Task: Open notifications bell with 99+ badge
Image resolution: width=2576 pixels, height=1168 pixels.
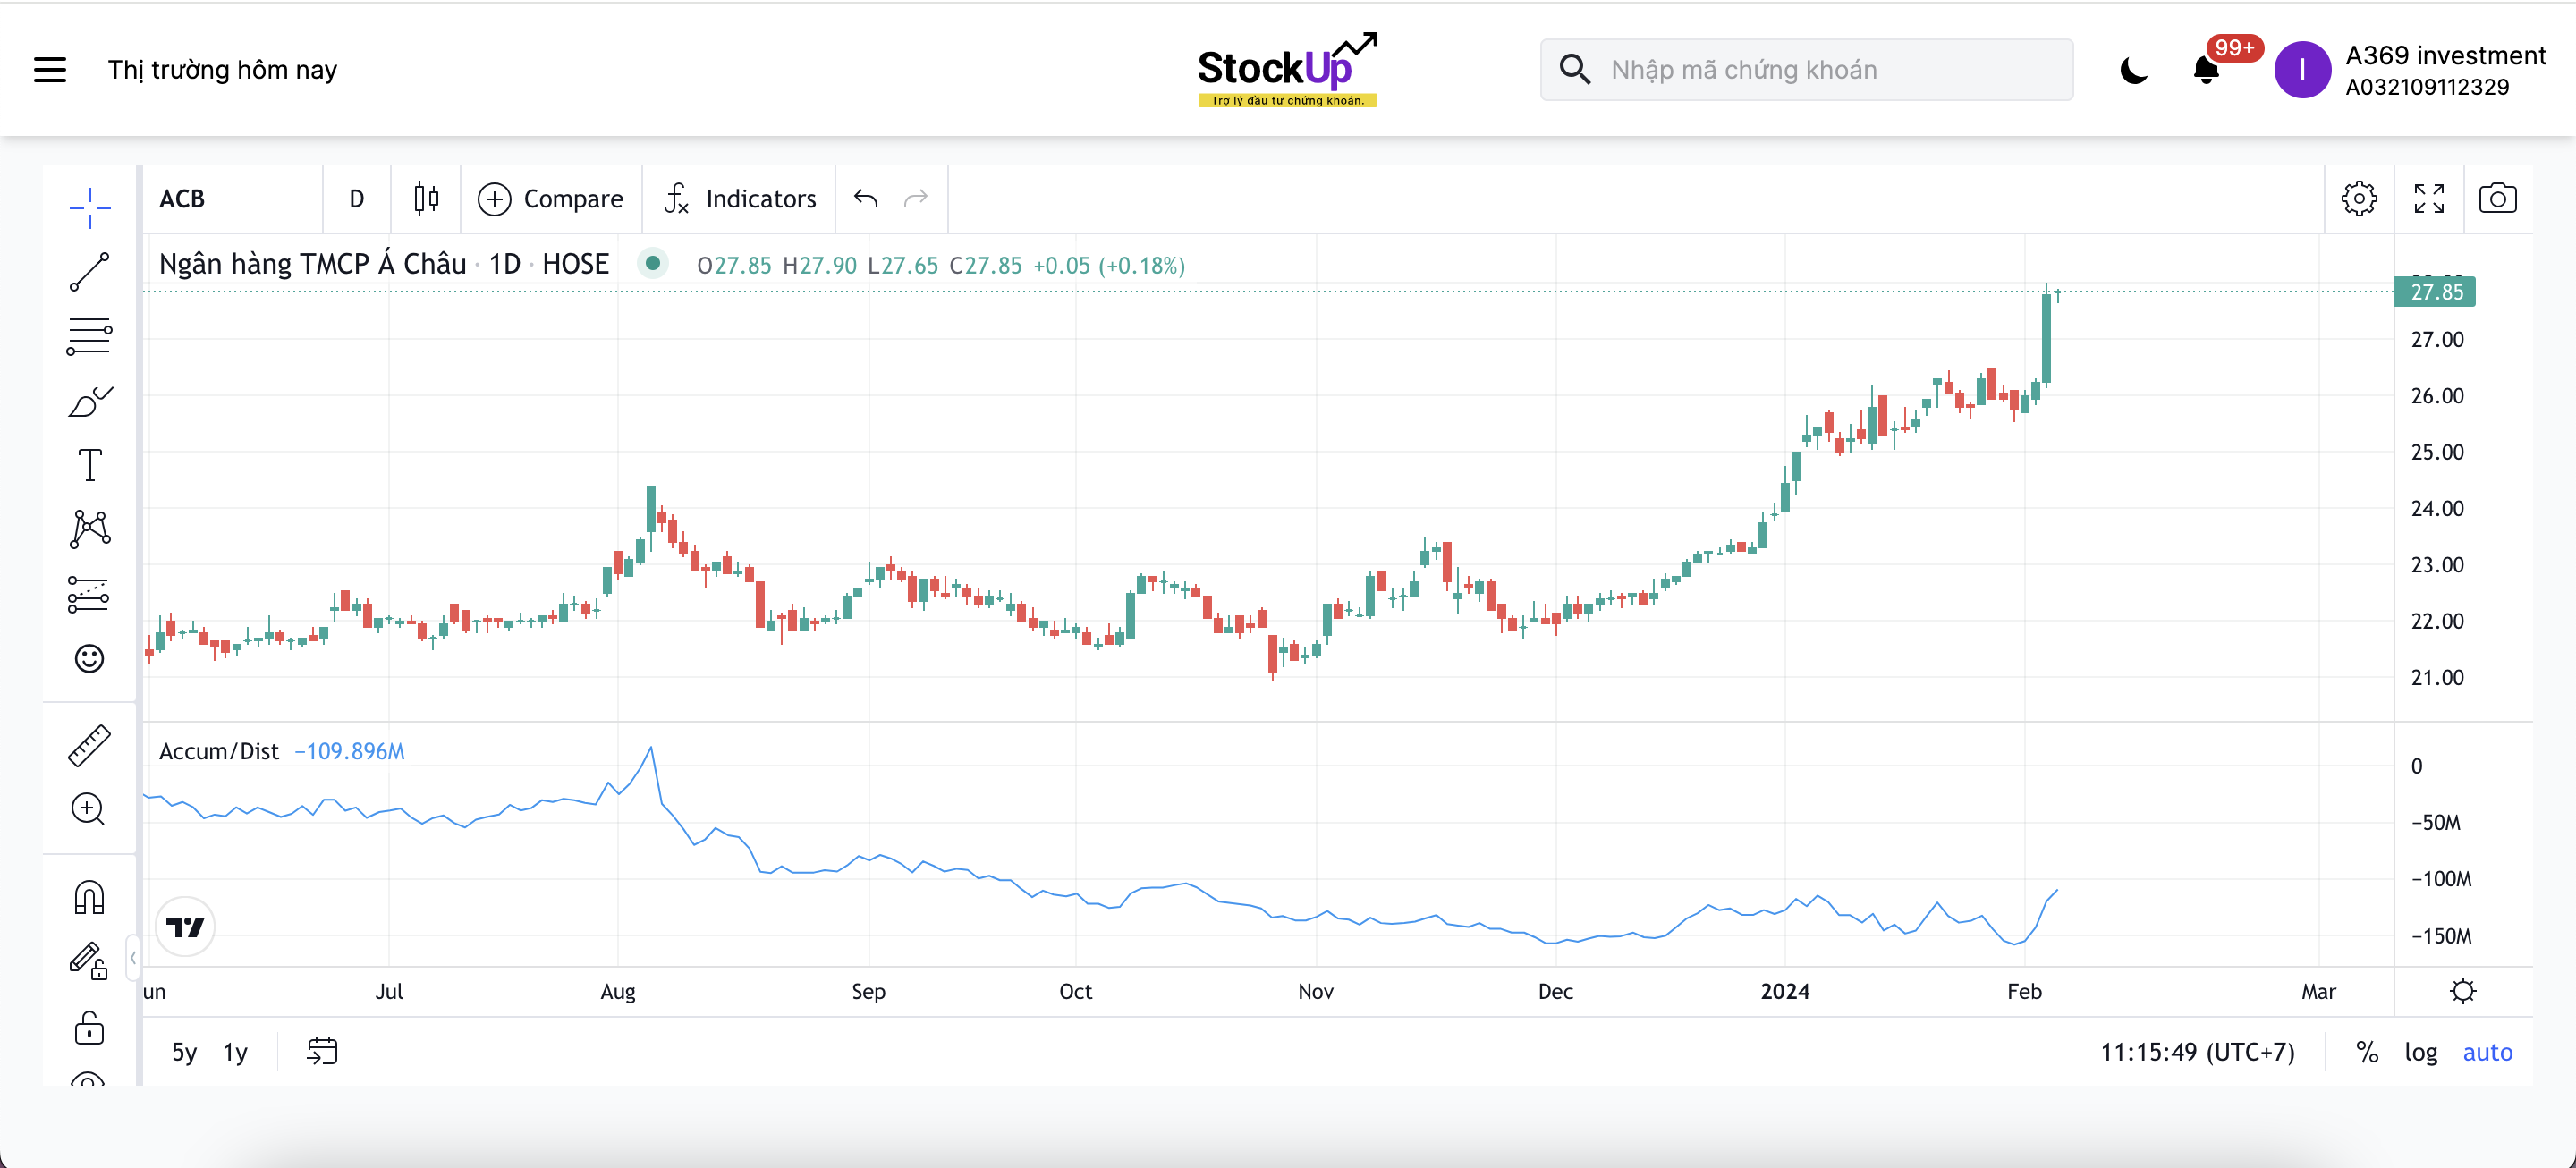Action: tap(2207, 70)
